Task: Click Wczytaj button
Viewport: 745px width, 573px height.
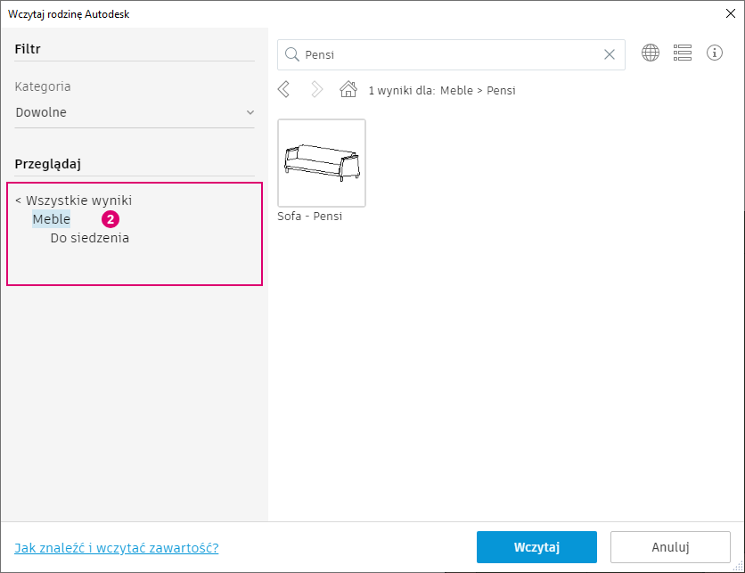Action: tap(536, 547)
